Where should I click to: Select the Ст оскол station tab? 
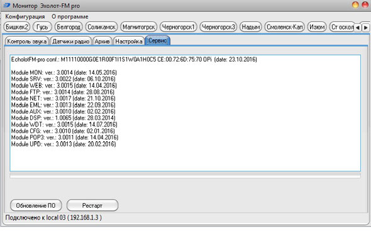[342, 27]
